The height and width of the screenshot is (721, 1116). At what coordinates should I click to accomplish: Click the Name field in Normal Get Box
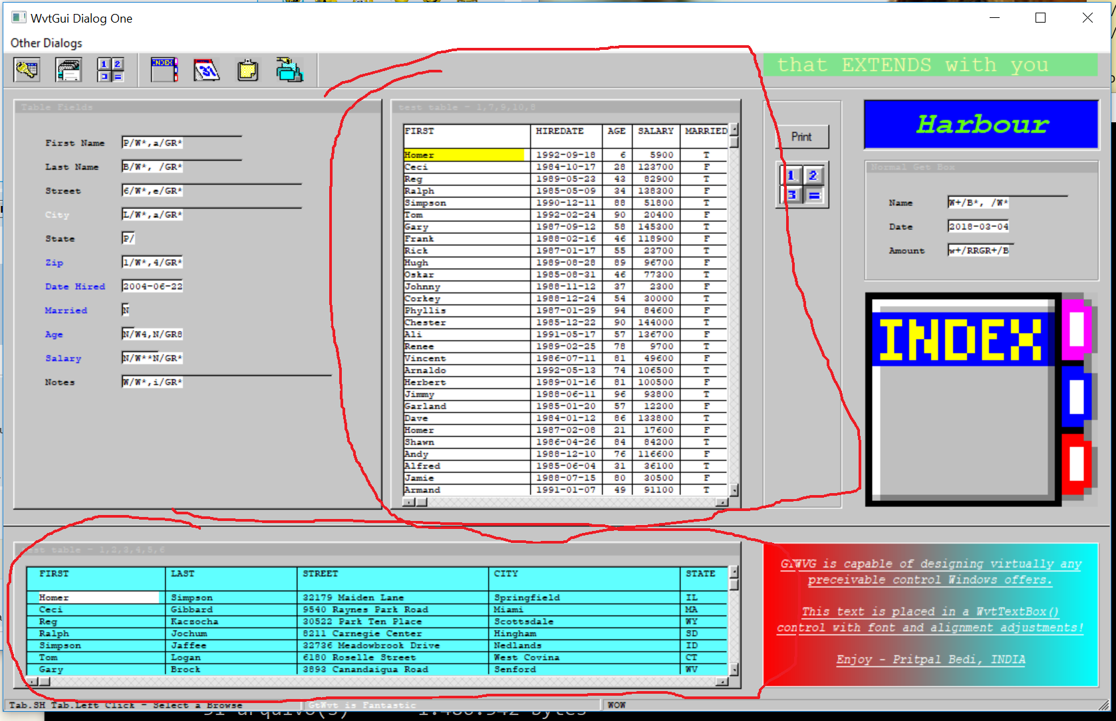1008,203
